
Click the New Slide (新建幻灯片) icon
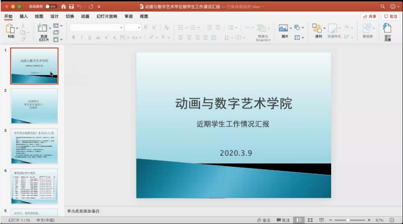43,29
